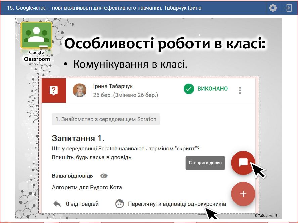Click the Ваша відповідь label
The height and width of the screenshot is (223, 298).
[x=73, y=176]
